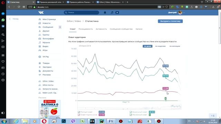Open Viber from the taskbar
This screenshot has height=124, width=221.
tap(73, 121)
